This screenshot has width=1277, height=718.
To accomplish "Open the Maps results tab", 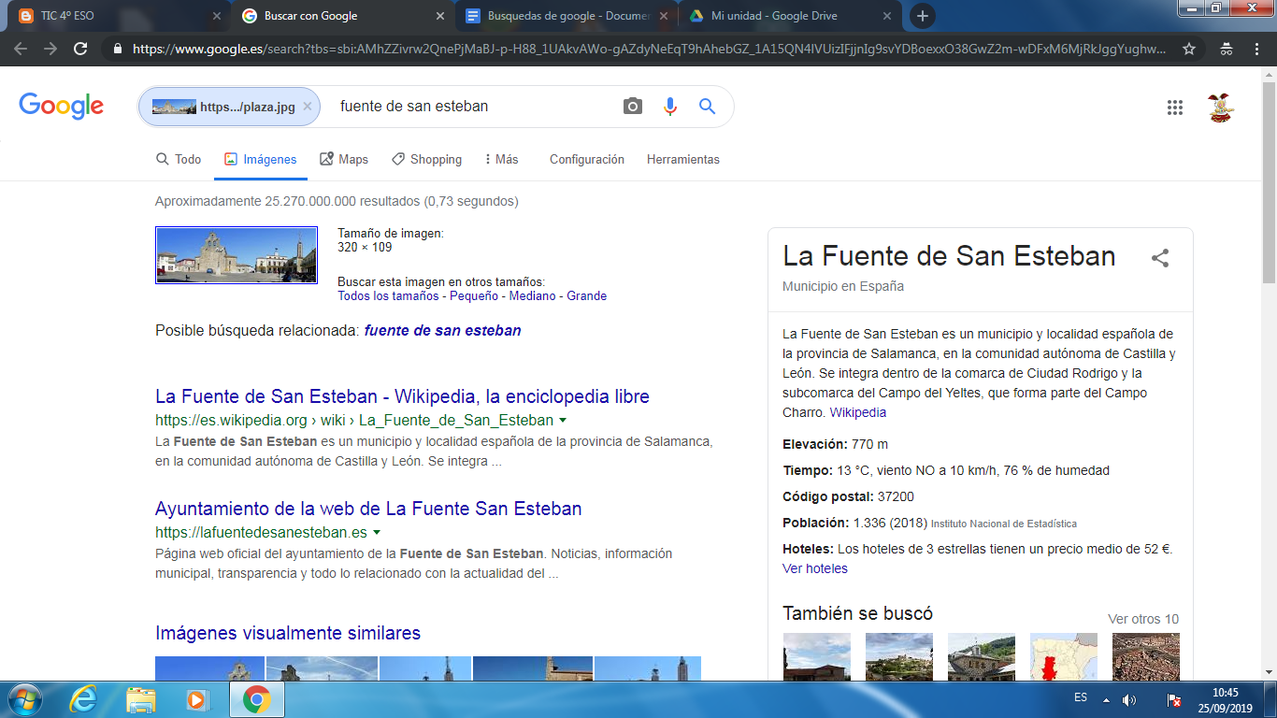I will 343,160.
